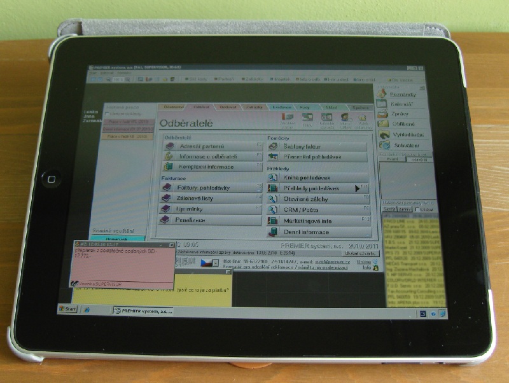Open the Poznámky notes icon
The height and width of the screenshot is (383, 509).
click(x=382, y=94)
